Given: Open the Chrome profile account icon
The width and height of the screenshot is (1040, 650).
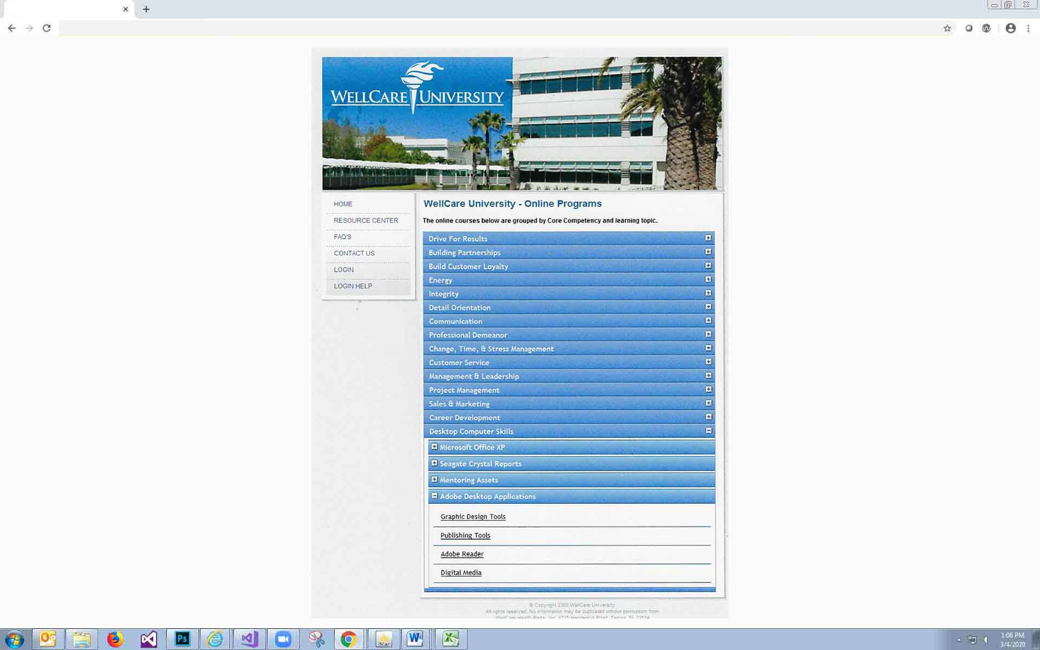Looking at the screenshot, I should 1010,28.
